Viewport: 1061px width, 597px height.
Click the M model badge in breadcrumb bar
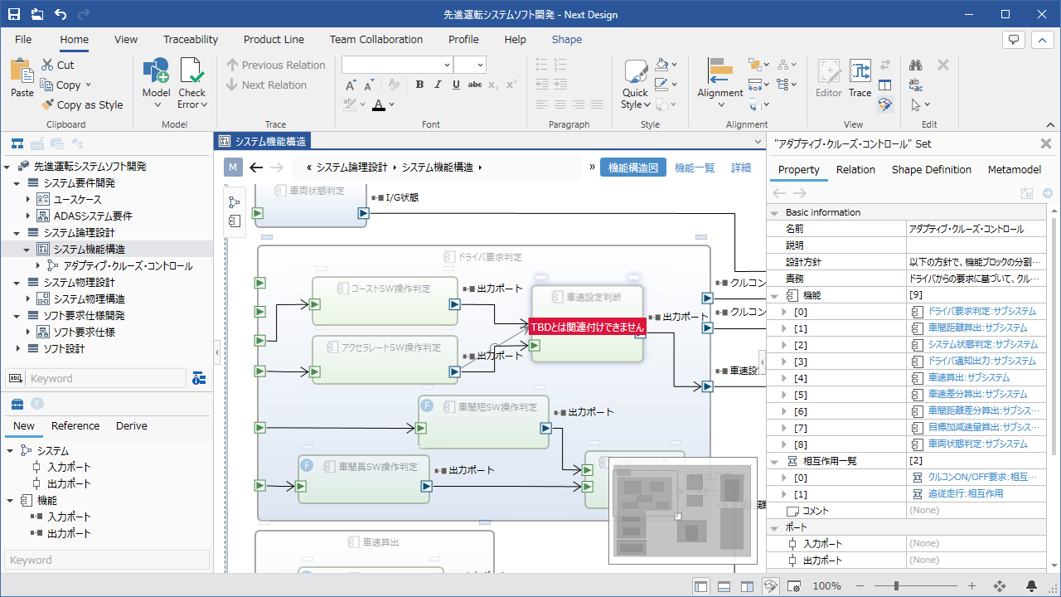click(233, 167)
